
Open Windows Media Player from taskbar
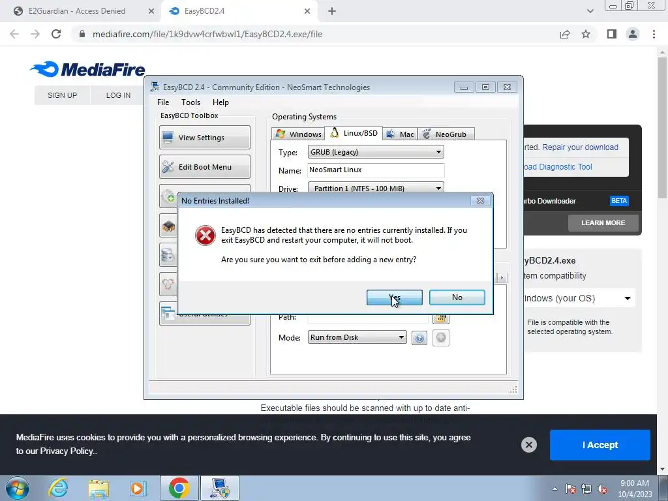point(138,488)
